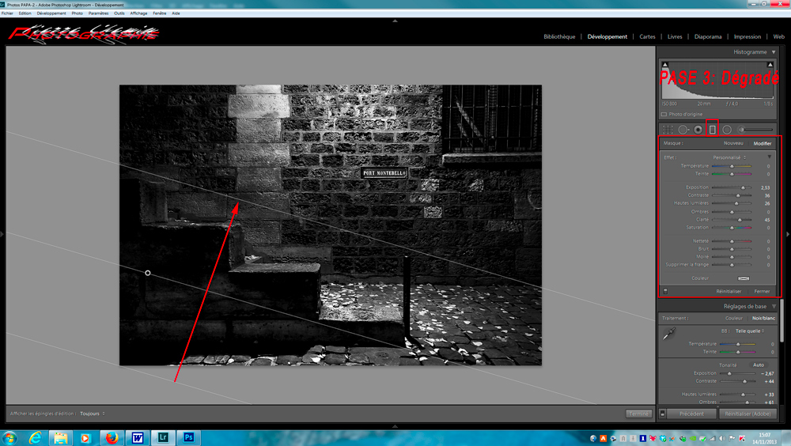Click the Précédent button
791x446 pixels.
(691, 414)
